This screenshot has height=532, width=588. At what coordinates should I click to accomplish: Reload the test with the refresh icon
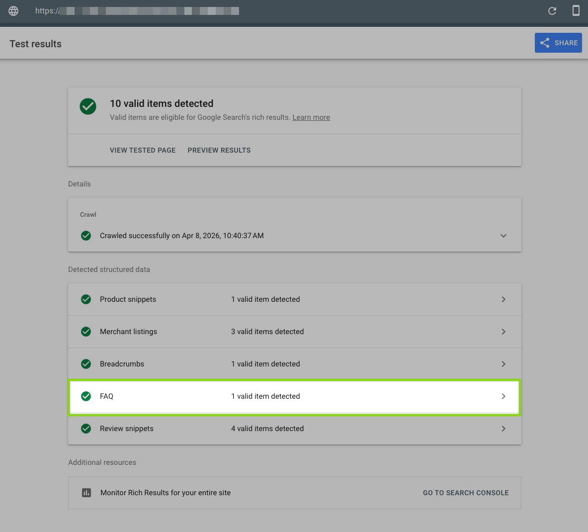pyautogui.click(x=552, y=11)
